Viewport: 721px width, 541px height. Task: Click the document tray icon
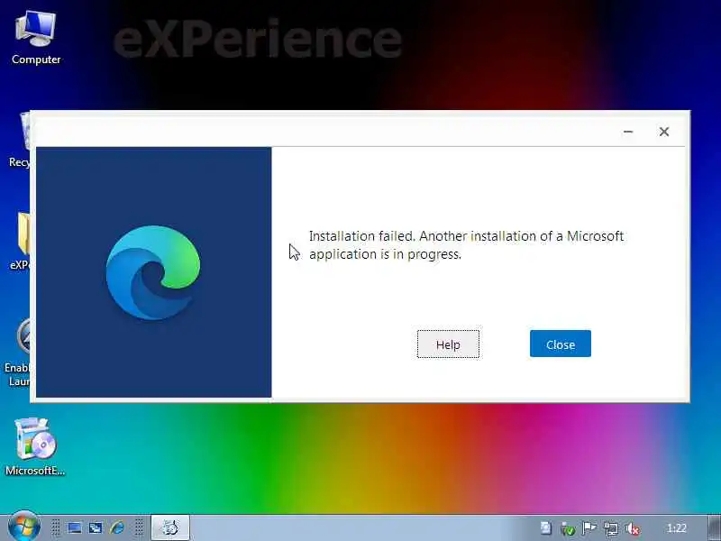coord(546,528)
